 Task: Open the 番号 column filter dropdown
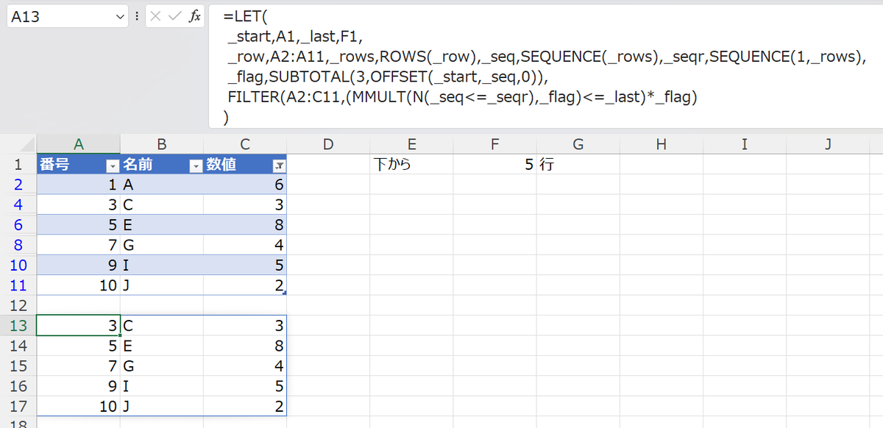[113, 165]
